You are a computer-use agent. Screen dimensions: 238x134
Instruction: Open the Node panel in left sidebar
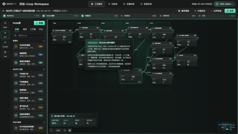(5, 25)
